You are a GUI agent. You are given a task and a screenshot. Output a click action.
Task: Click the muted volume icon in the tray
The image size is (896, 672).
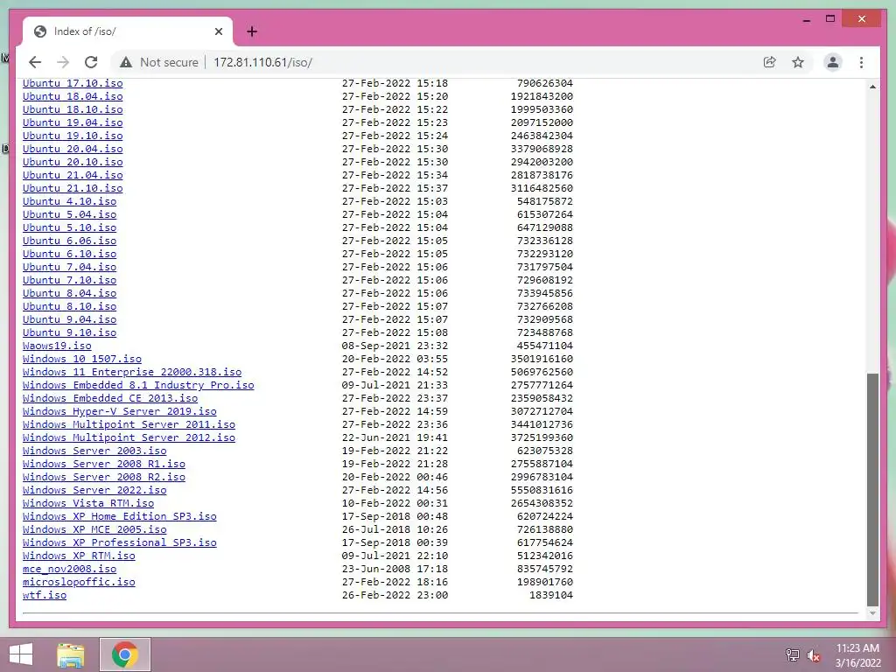pyautogui.click(x=813, y=654)
